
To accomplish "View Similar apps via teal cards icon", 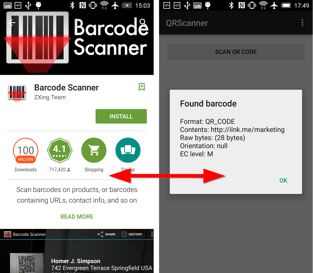I will [128, 150].
